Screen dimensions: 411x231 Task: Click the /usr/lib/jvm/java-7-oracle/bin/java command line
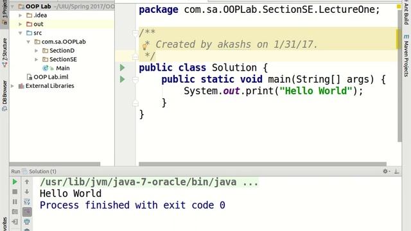point(149,182)
